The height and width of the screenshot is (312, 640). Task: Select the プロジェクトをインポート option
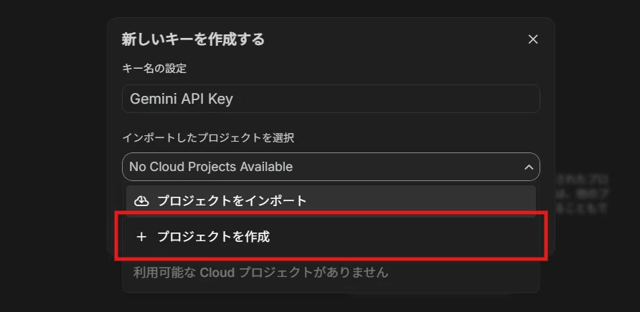pyautogui.click(x=331, y=201)
